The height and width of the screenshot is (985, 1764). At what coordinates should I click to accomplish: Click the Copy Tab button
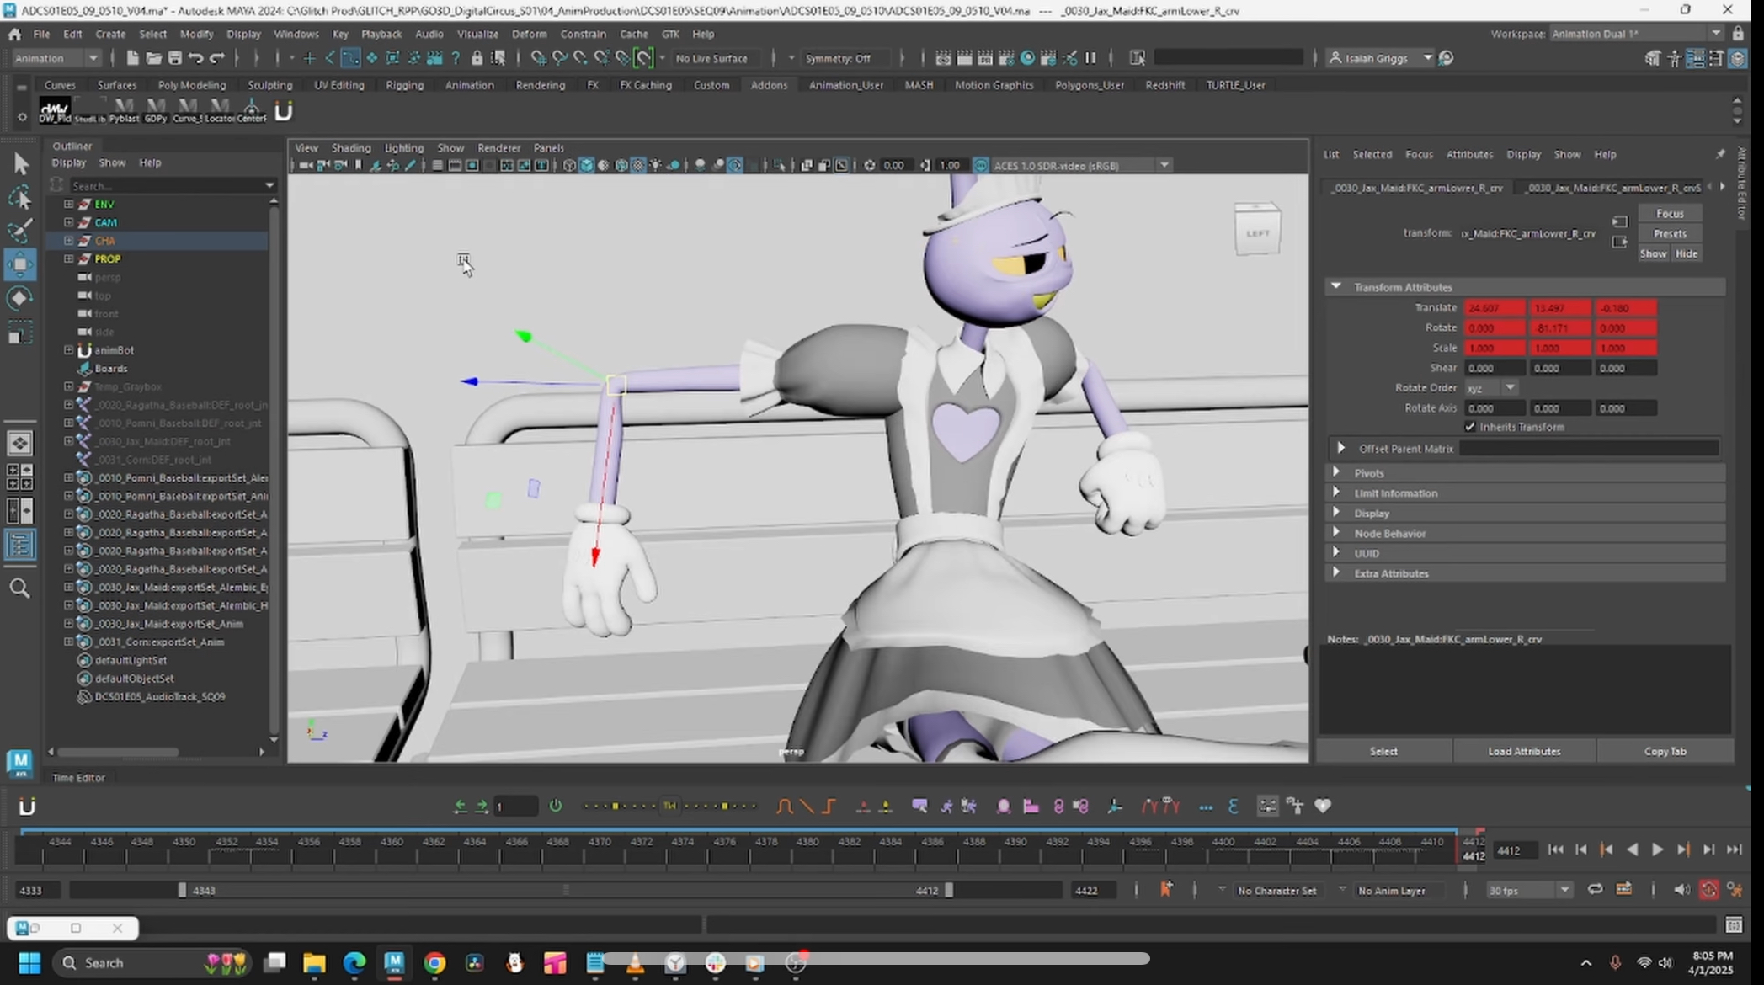point(1665,751)
